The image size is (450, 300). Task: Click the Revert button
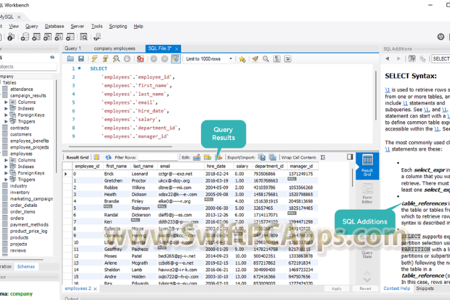(x=366, y=289)
